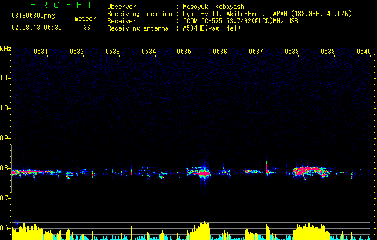Click the Receiving antenna label
Viewport: 377px width, 240px height.
pyautogui.click(x=138, y=28)
